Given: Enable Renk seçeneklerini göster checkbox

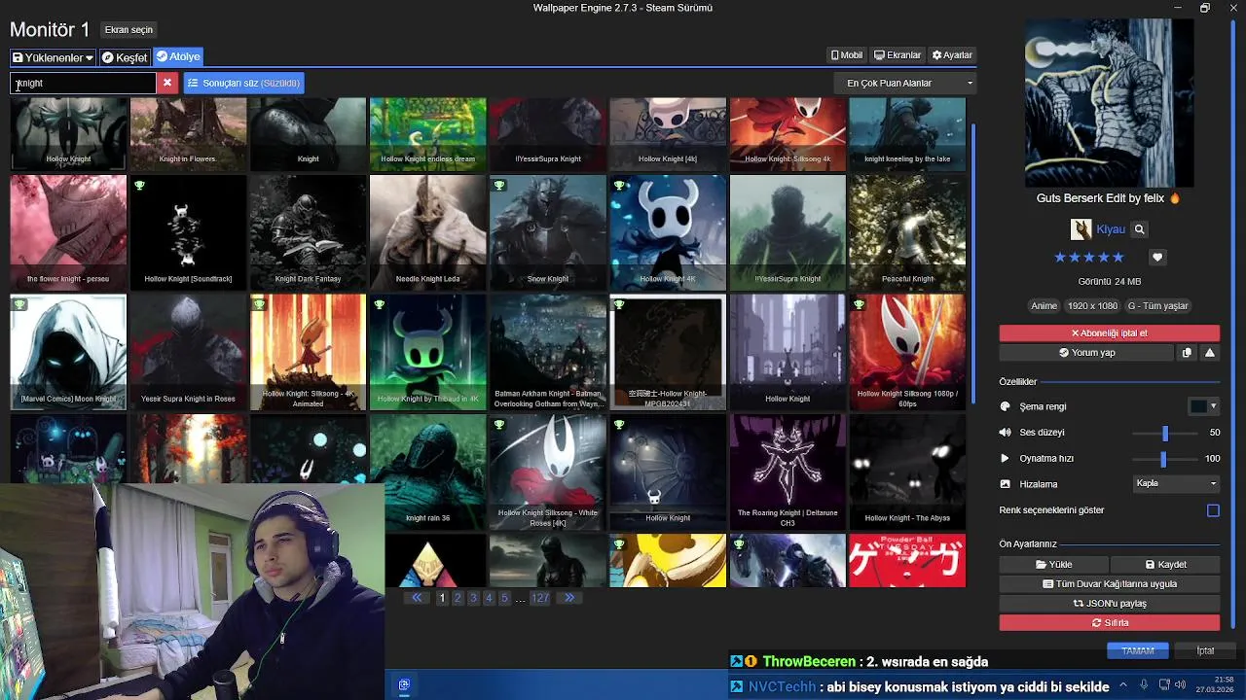Looking at the screenshot, I should click(x=1213, y=510).
